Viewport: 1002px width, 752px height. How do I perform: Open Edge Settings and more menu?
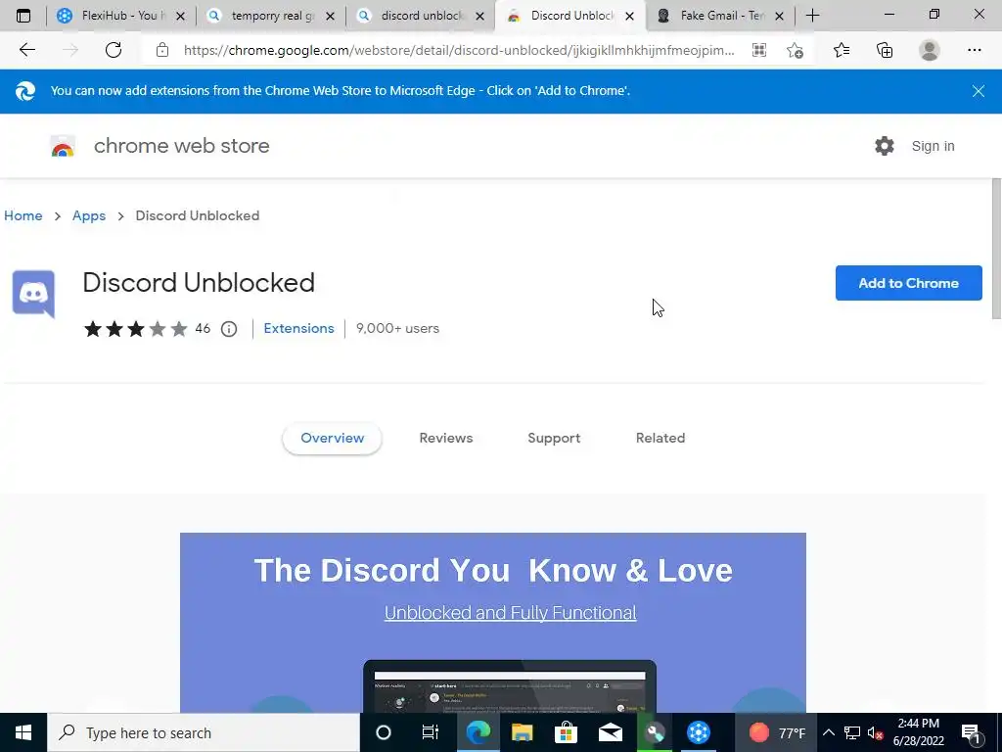(974, 50)
